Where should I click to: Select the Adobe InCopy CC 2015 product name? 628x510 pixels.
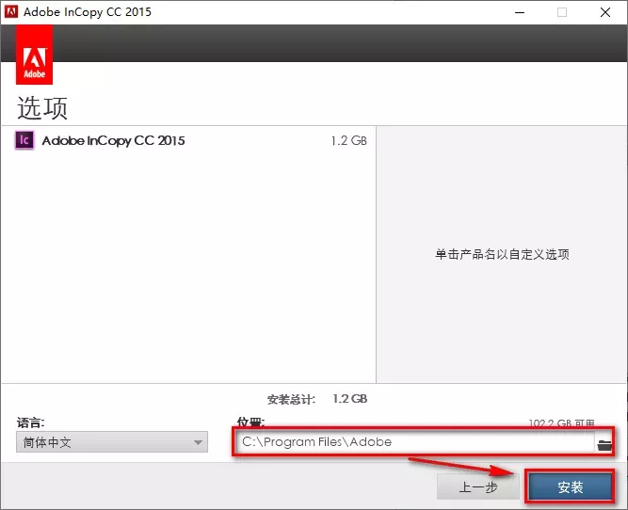(113, 141)
